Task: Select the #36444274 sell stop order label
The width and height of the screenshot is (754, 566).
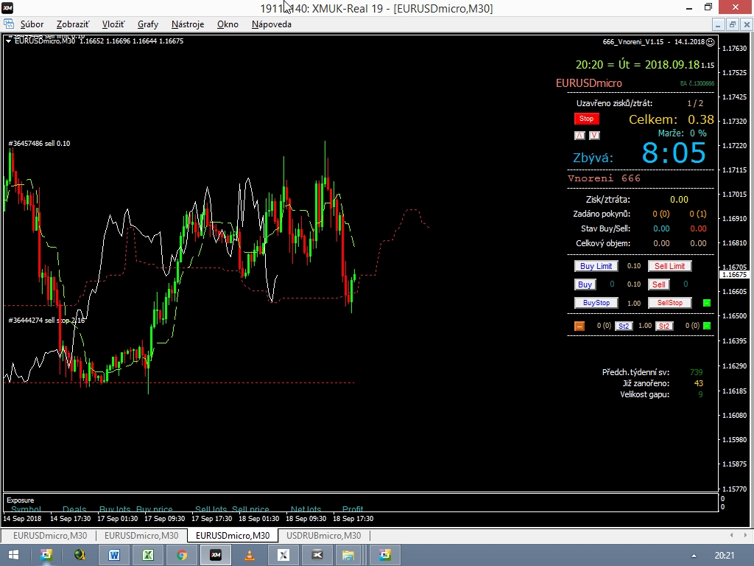Action: click(46, 321)
